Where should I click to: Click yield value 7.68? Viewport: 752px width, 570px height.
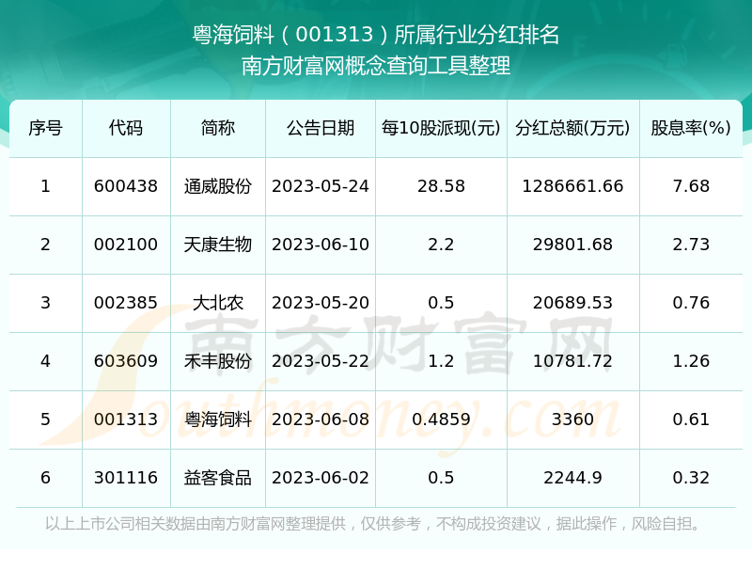click(691, 186)
